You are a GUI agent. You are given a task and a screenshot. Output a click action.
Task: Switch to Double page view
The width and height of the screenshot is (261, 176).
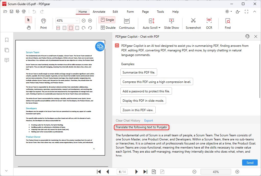pos(108,27)
